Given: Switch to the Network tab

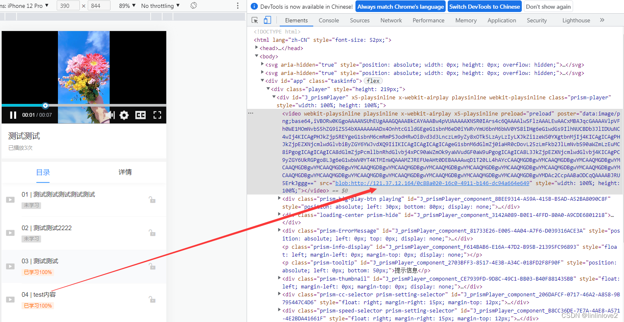Looking at the screenshot, I should [391, 20].
